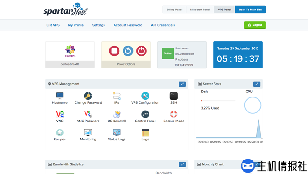Image resolution: width=308 pixels, height=174 pixels.
Task: Open the VNC console icon
Action: tap(60, 114)
